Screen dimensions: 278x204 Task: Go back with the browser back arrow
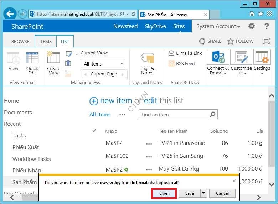[x=10, y=14]
